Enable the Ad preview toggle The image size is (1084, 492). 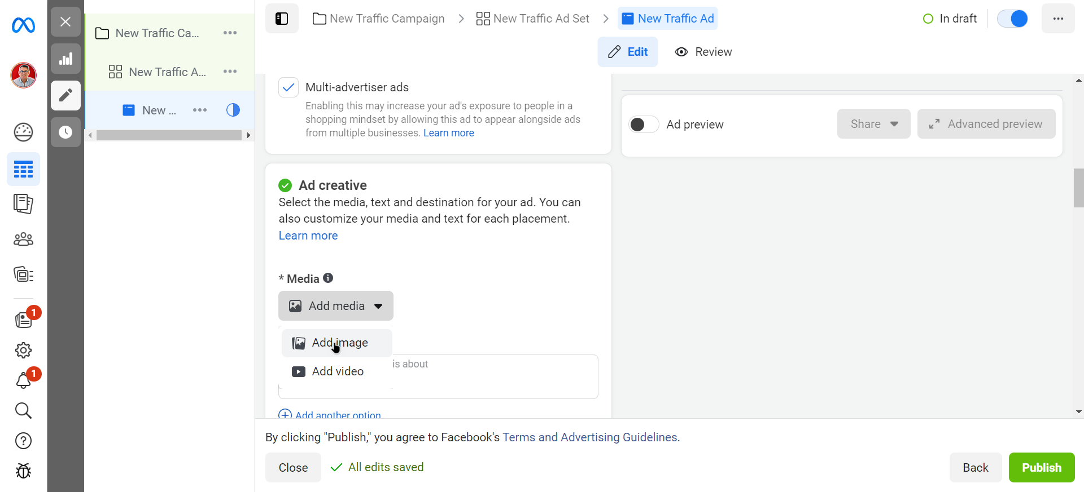(x=644, y=125)
